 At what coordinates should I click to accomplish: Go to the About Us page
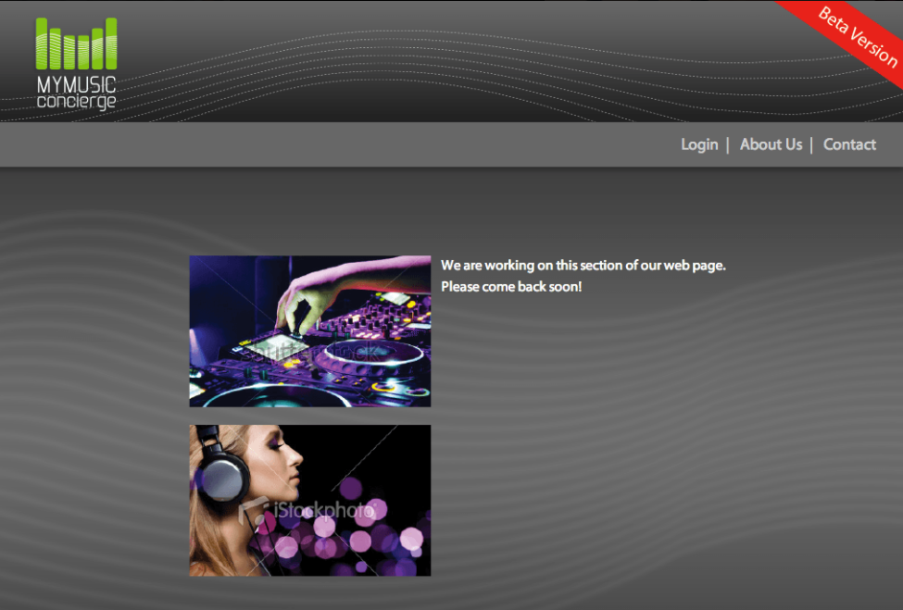[x=771, y=144]
